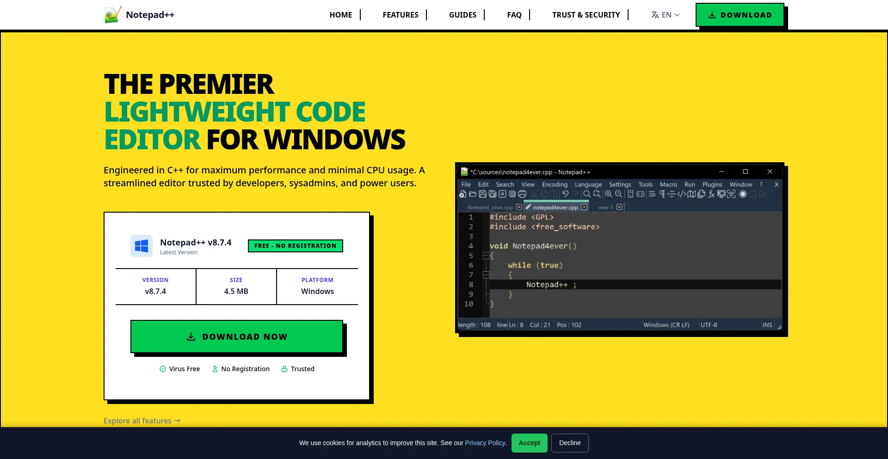Click the INS indicator in the editor status bar
Screen dimensions: 888x459
pos(767,325)
